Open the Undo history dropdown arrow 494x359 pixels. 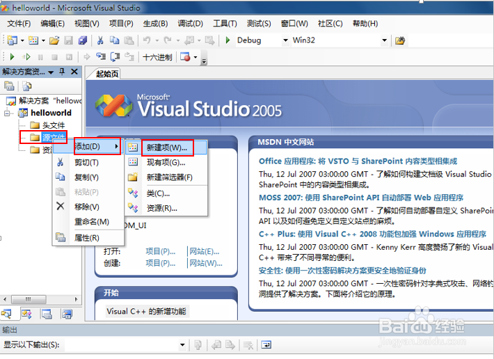click(x=157, y=40)
